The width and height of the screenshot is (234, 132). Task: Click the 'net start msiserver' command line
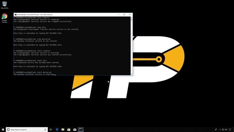pyautogui.click(x=33, y=72)
